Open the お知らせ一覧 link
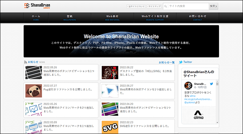 167,62
